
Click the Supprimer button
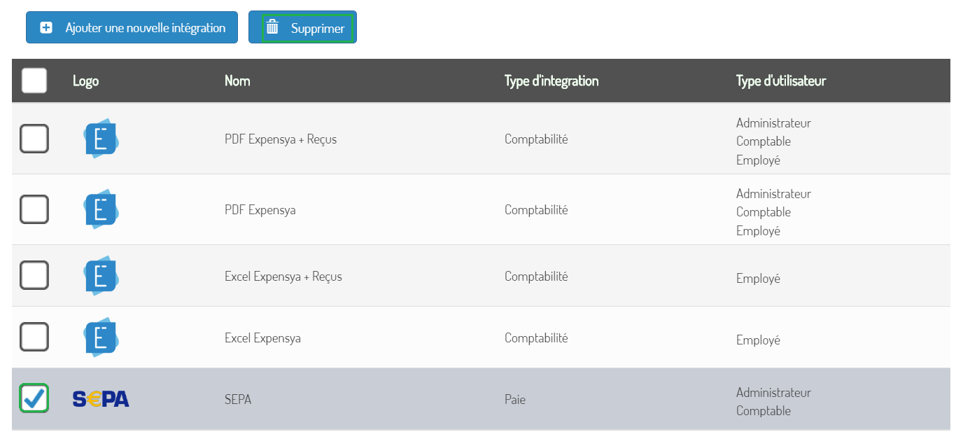302,27
